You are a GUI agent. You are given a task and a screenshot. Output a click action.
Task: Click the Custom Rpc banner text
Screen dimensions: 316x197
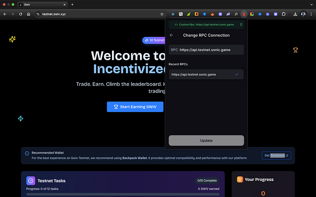click(x=206, y=24)
